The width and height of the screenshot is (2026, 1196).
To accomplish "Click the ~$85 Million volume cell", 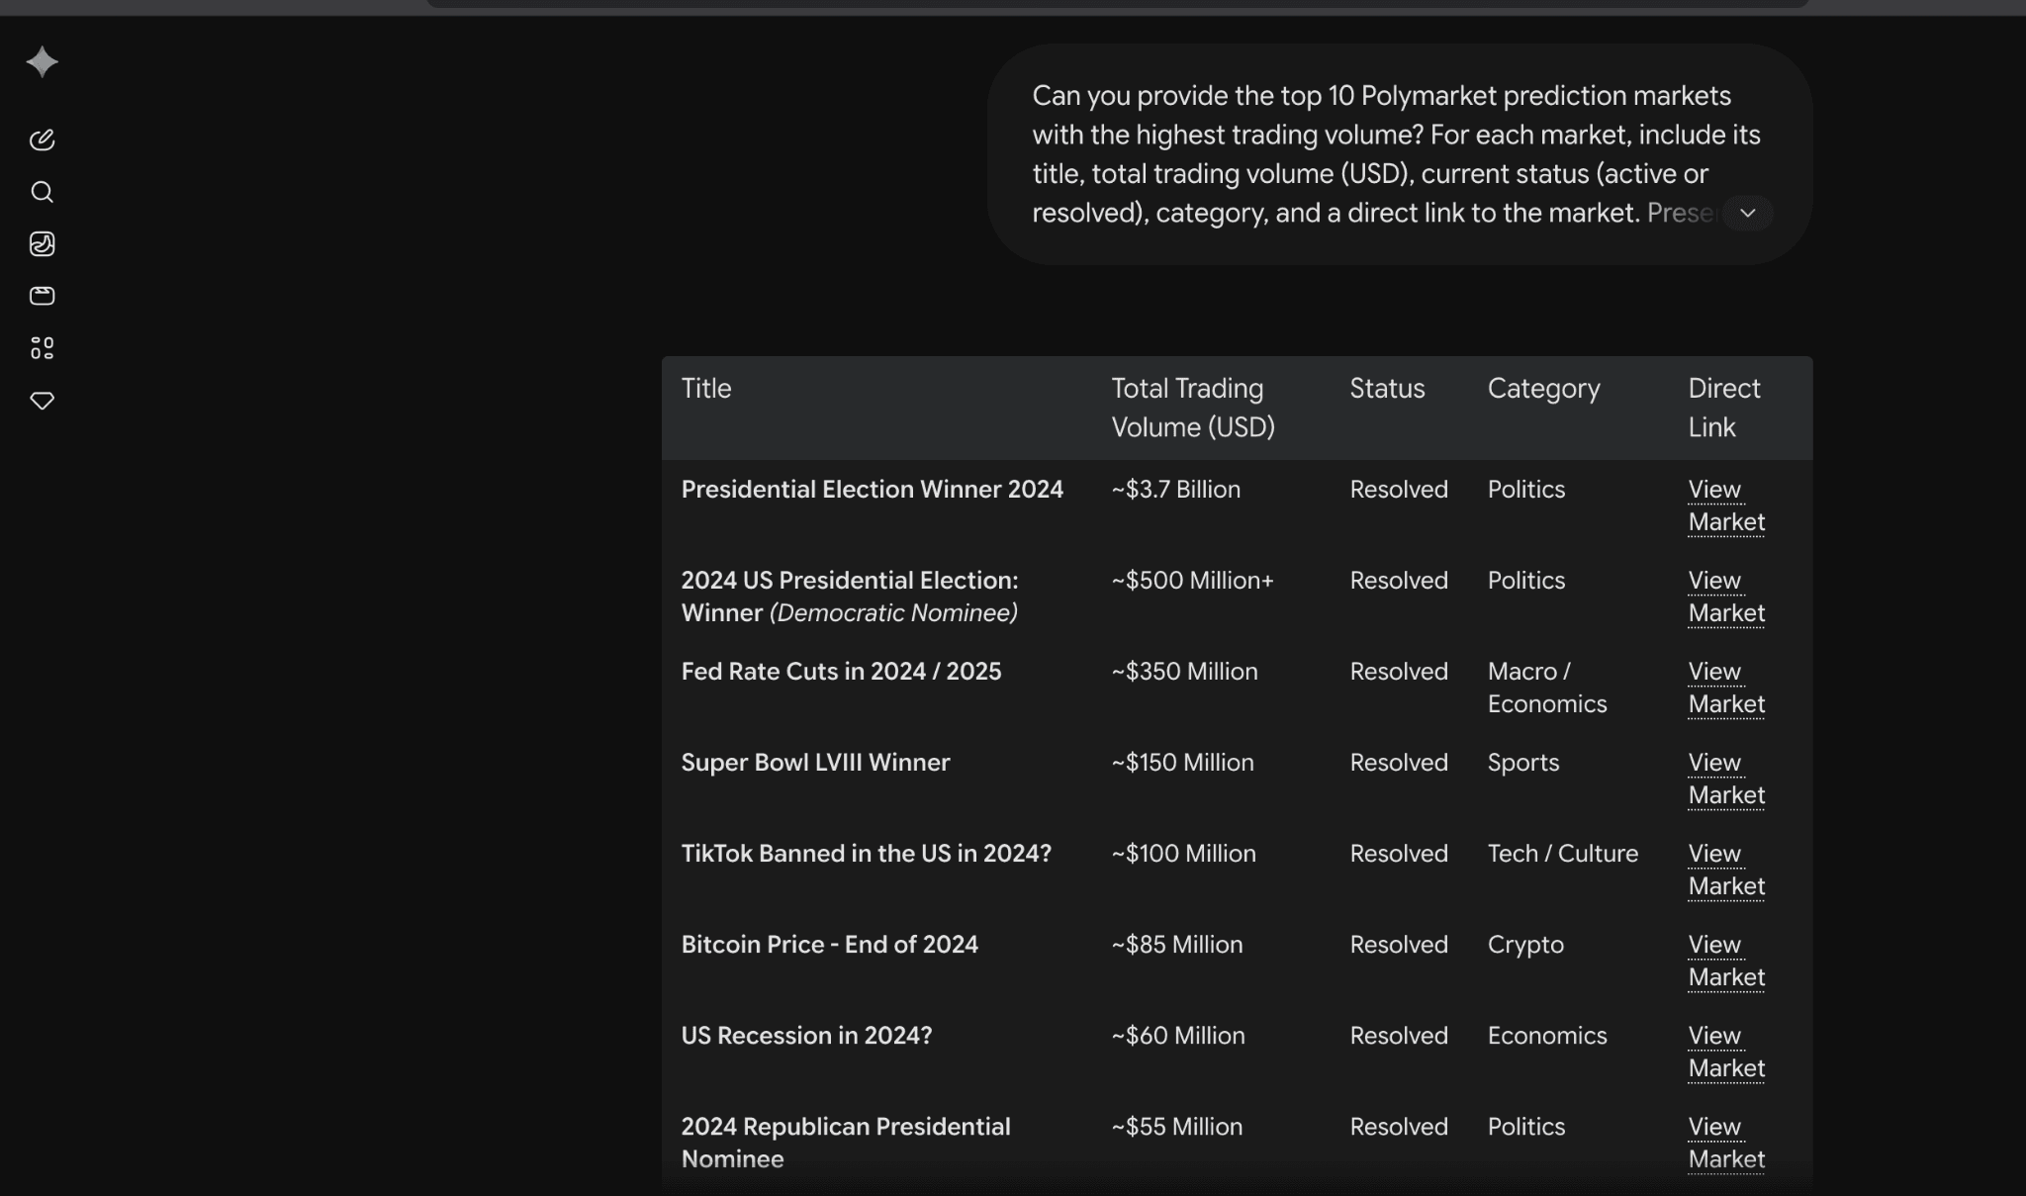I will [x=1176, y=945].
